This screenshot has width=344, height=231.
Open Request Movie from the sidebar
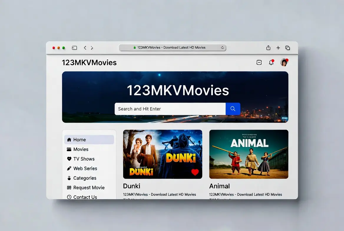click(89, 187)
